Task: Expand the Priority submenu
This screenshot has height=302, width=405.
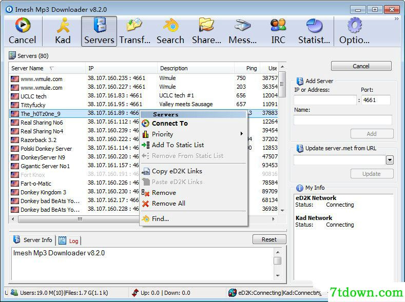Action: click(x=194, y=134)
